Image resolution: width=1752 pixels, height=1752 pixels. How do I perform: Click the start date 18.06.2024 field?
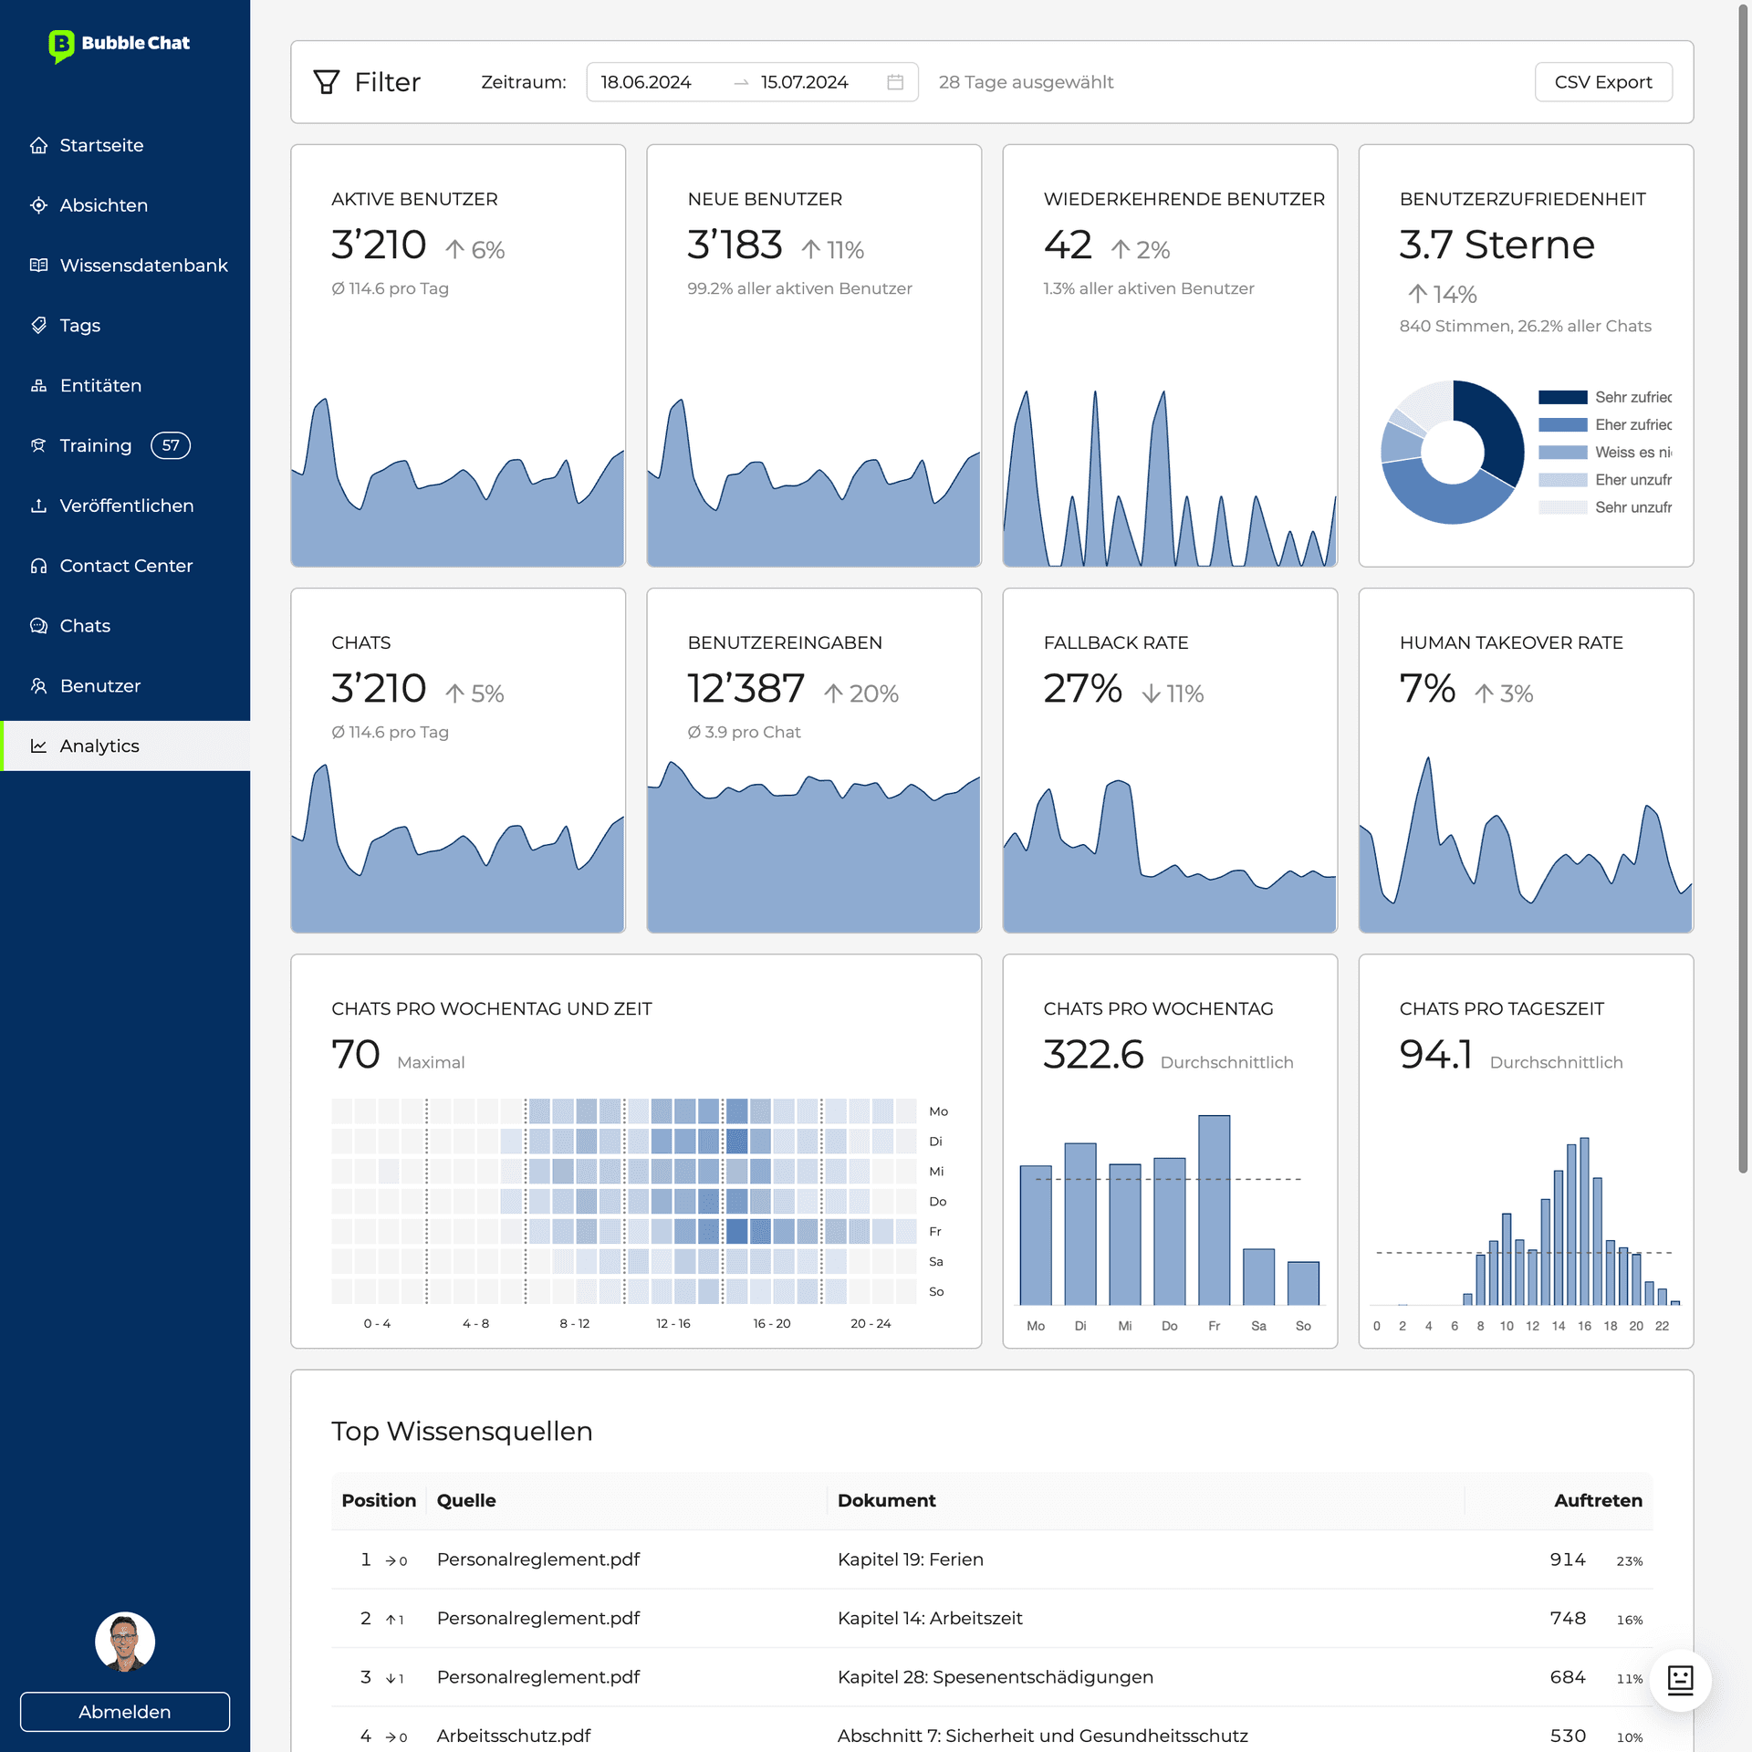647,82
